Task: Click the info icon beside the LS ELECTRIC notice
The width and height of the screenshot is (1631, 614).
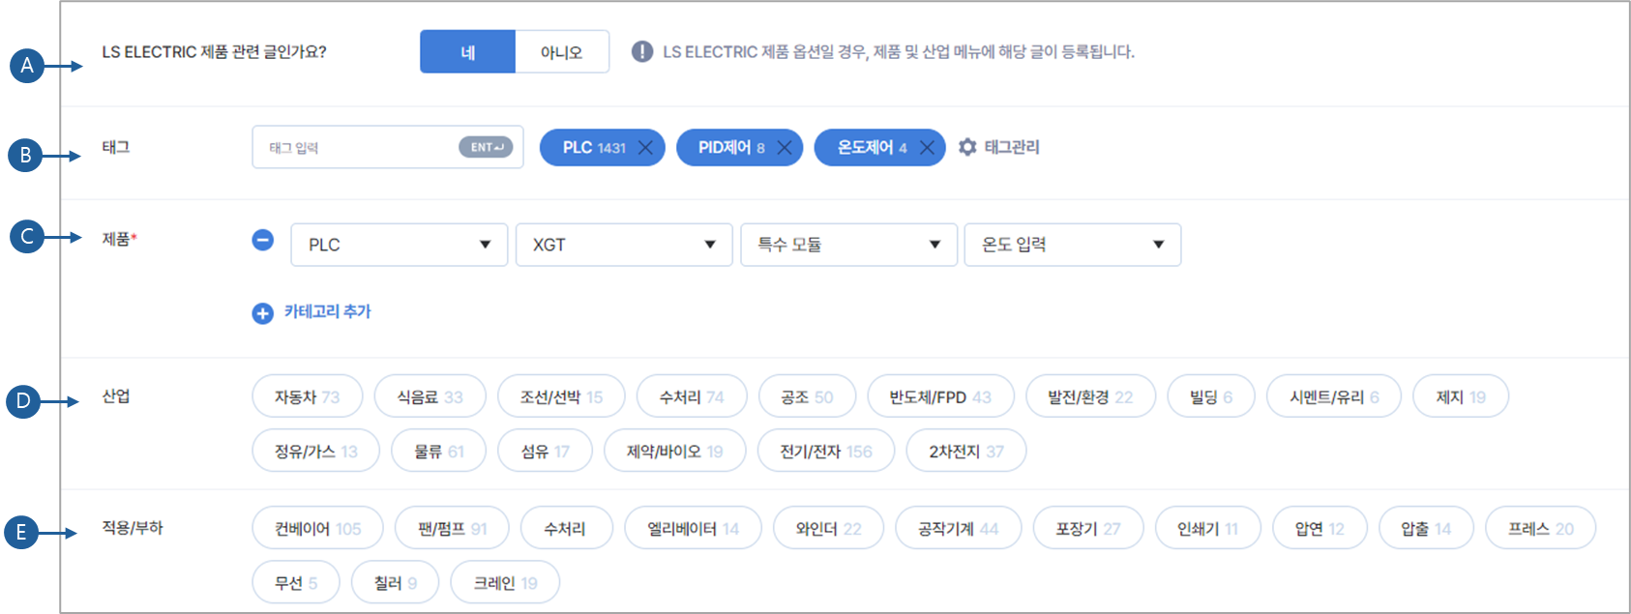Action: 641,52
